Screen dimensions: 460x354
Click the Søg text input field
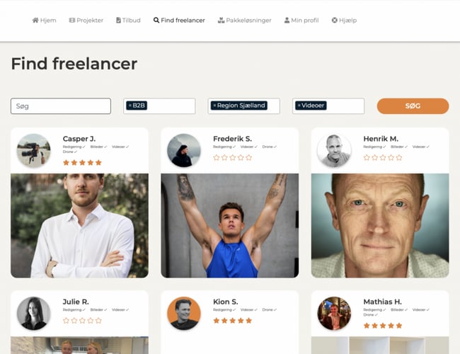pos(61,106)
